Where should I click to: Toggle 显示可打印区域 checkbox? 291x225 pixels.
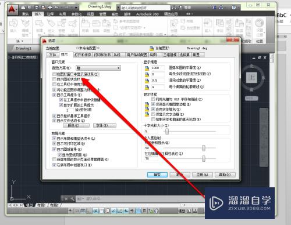tap(54, 143)
